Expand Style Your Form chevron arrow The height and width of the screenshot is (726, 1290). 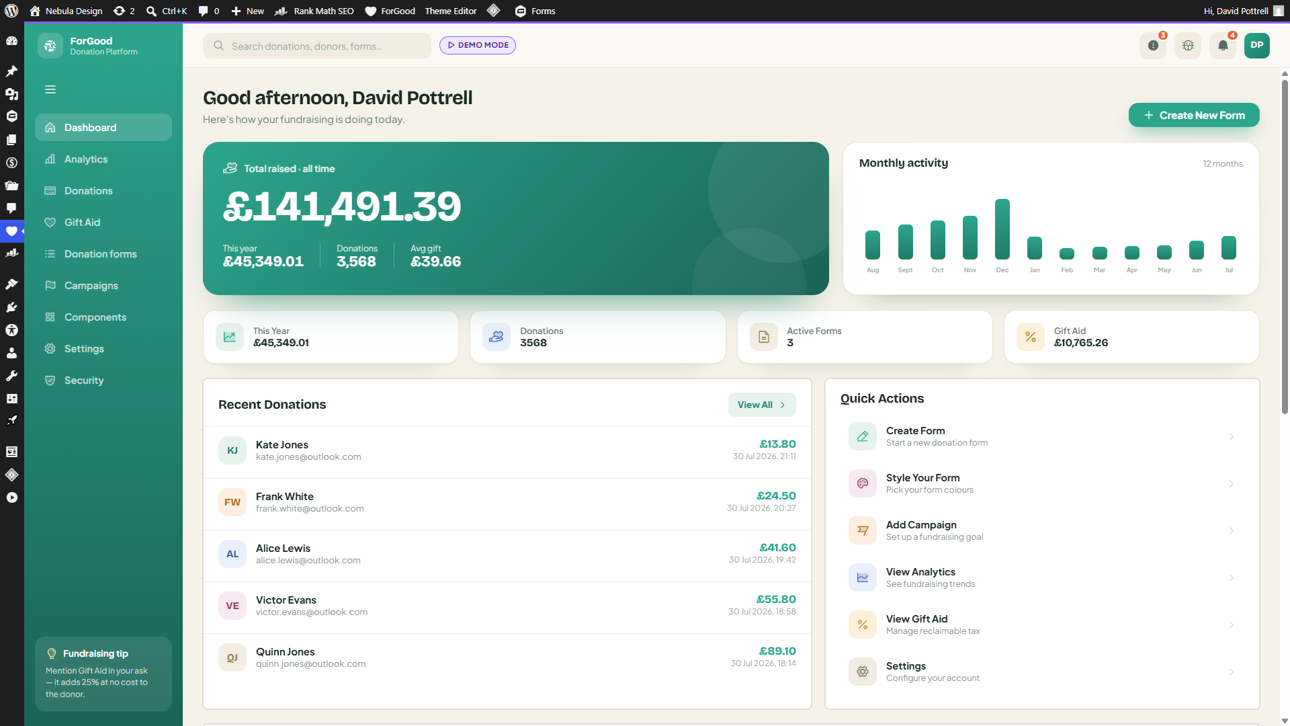1232,483
